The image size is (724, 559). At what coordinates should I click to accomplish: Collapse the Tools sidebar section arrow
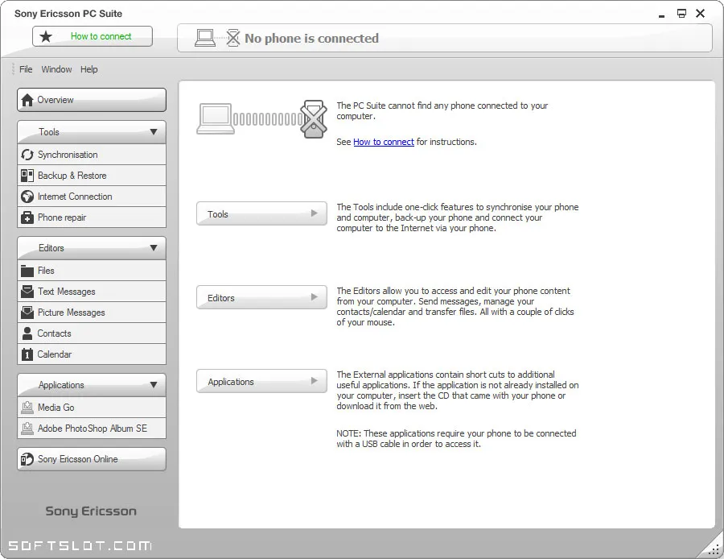(154, 132)
